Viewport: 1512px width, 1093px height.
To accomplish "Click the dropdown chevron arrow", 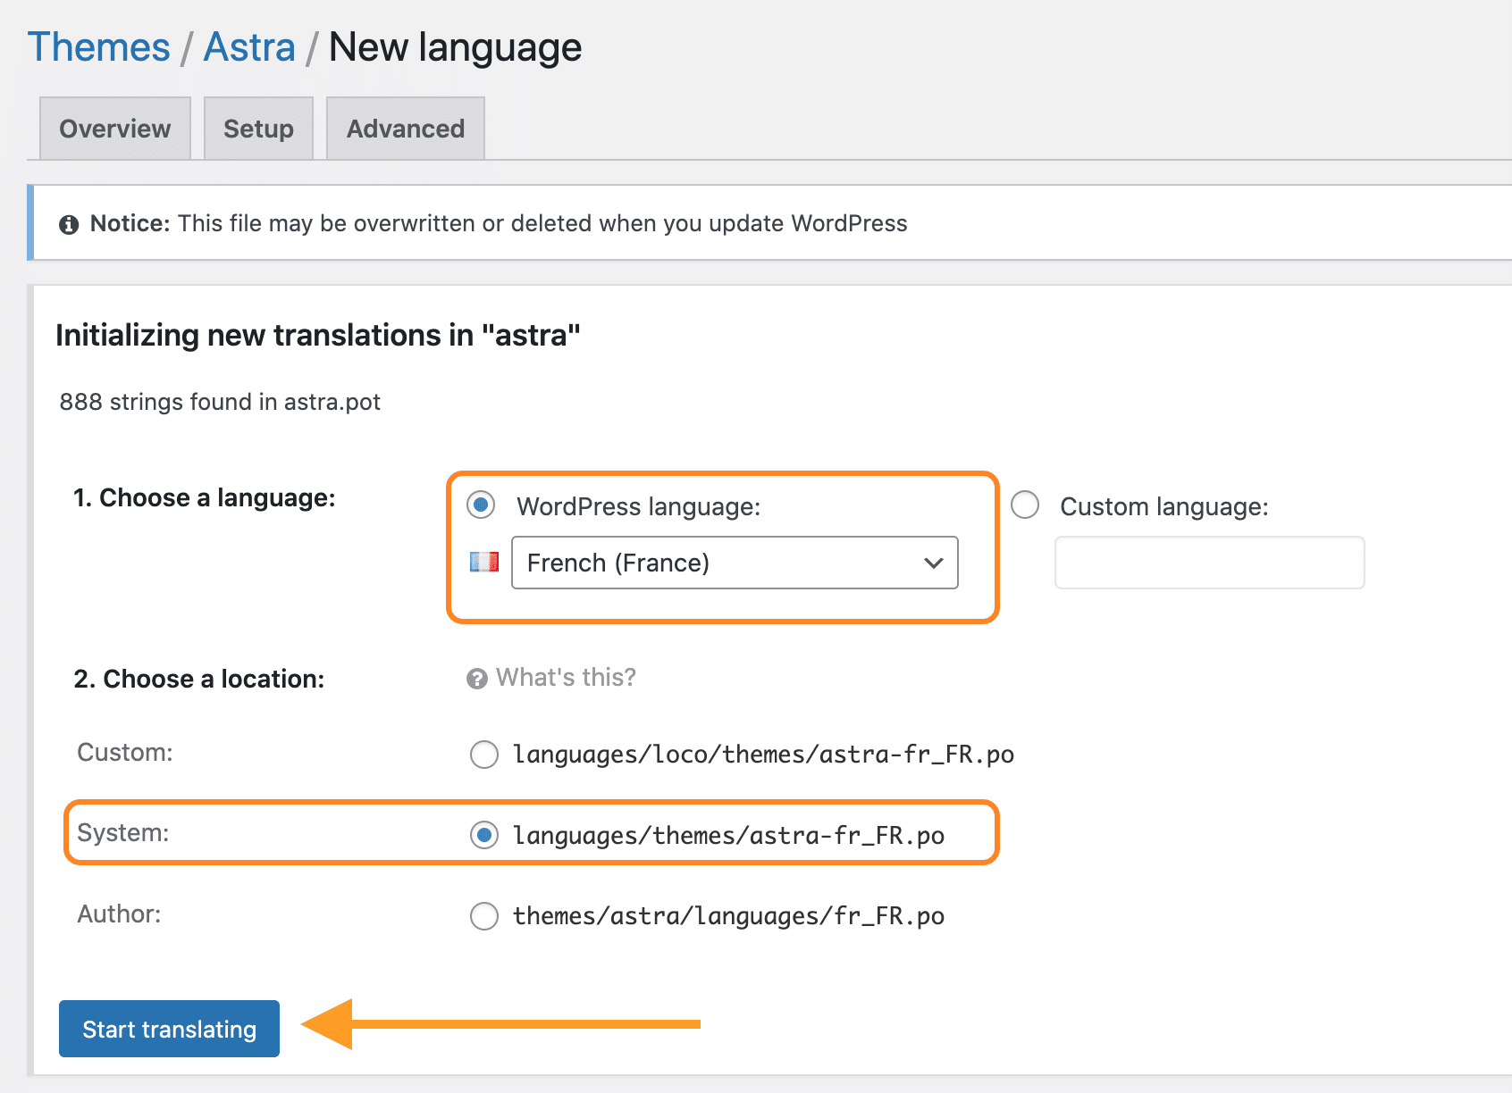I will (x=934, y=563).
